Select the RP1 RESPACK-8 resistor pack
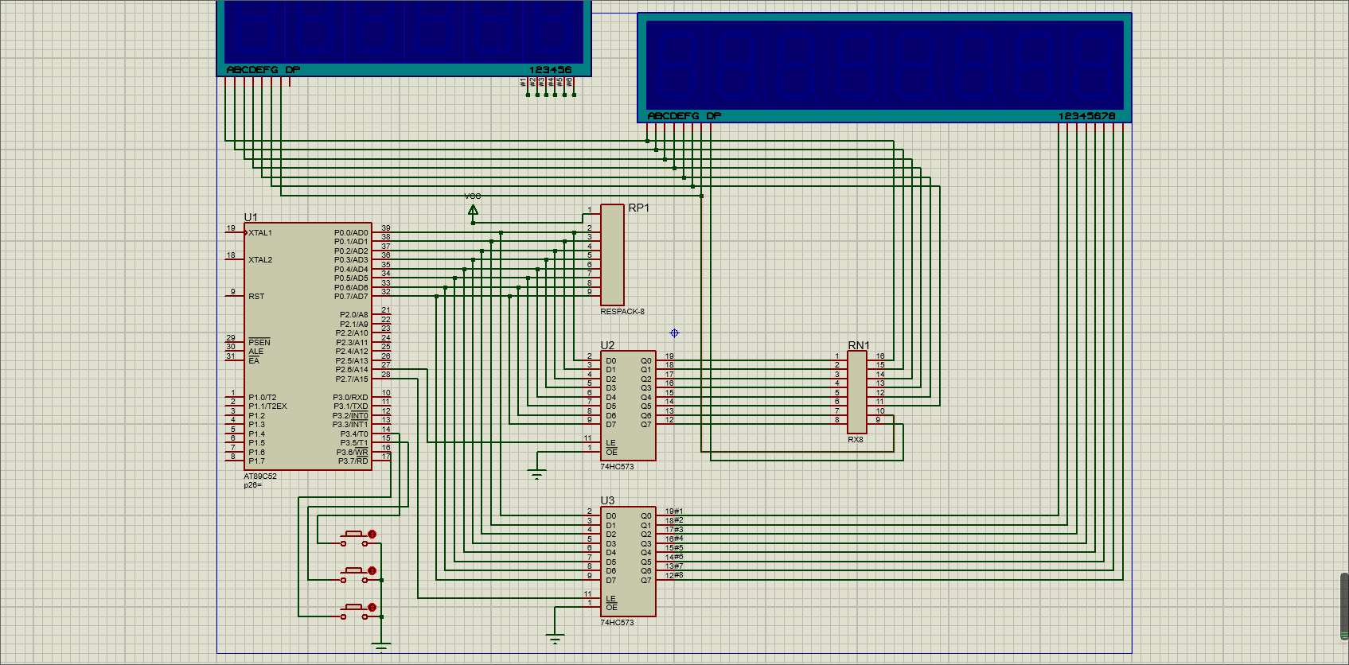 point(612,255)
